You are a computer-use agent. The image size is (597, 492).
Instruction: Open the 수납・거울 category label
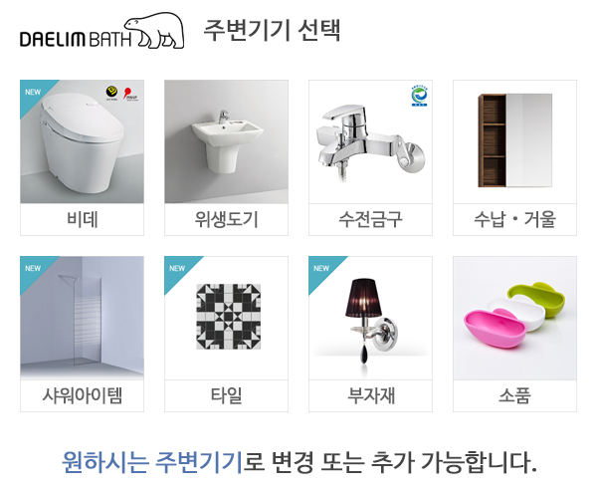pyautogui.click(x=514, y=219)
